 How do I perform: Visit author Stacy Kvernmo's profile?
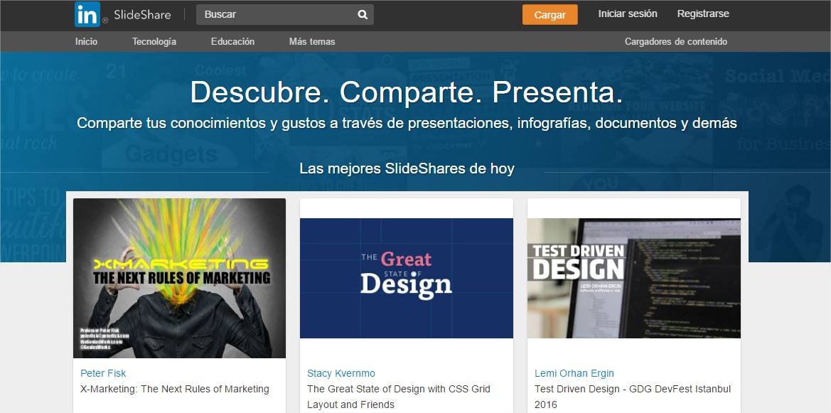pos(341,373)
